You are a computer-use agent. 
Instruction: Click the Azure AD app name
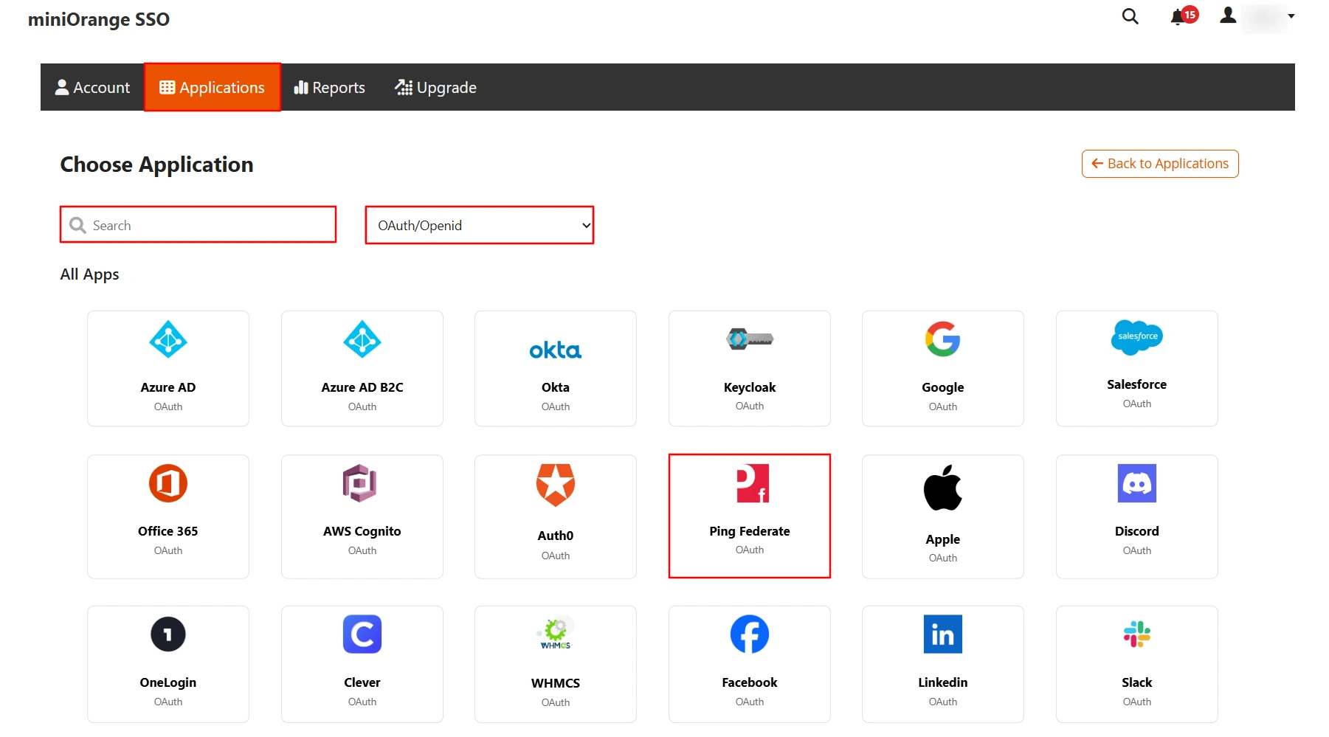(x=168, y=387)
